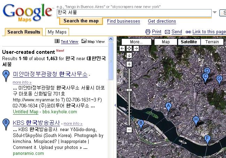Screen dimensions: 226x158
Task: Switch to Map view type
Action: coord(166,42)
